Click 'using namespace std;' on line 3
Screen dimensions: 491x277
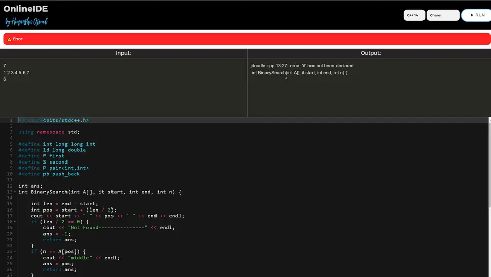coord(49,132)
